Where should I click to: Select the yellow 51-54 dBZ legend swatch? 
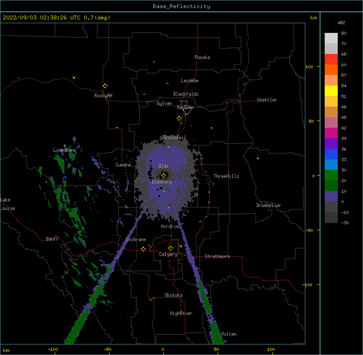(331, 91)
